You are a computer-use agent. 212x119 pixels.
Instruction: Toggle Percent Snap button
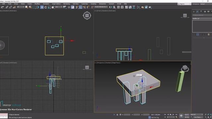[84, 7]
